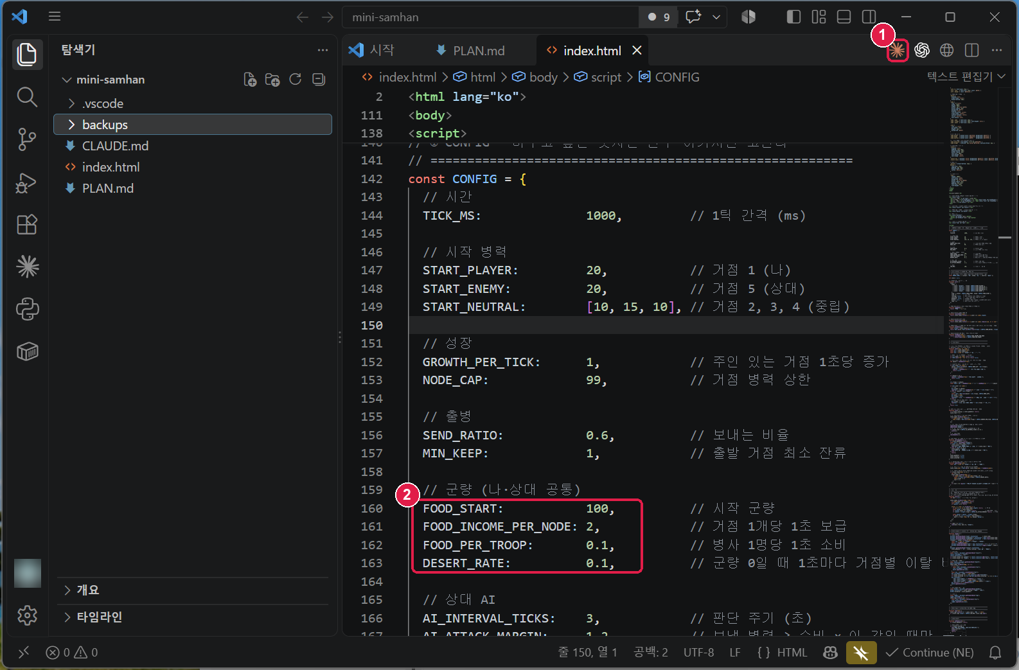The width and height of the screenshot is (1019, 670).
Task: Go back in navigation history
Action: tap(303, 17)
